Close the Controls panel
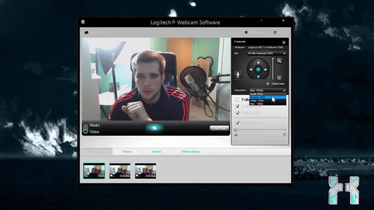Image resolution: width=374 pixels, height=210 pixels. click(x=284, y=43)
